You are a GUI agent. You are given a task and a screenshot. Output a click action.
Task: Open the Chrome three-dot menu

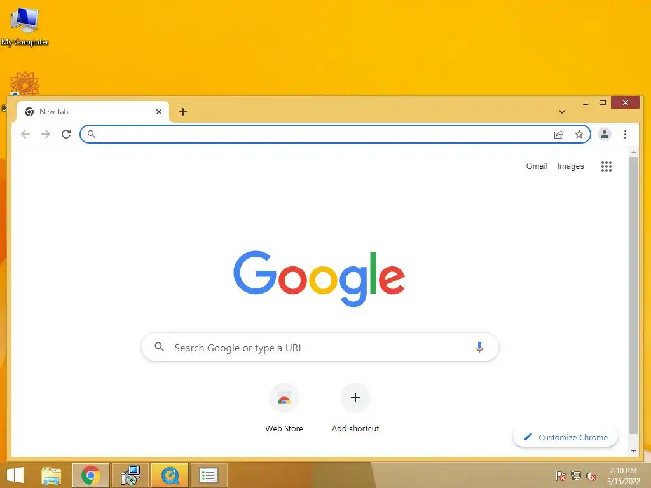tap(626, 134)
